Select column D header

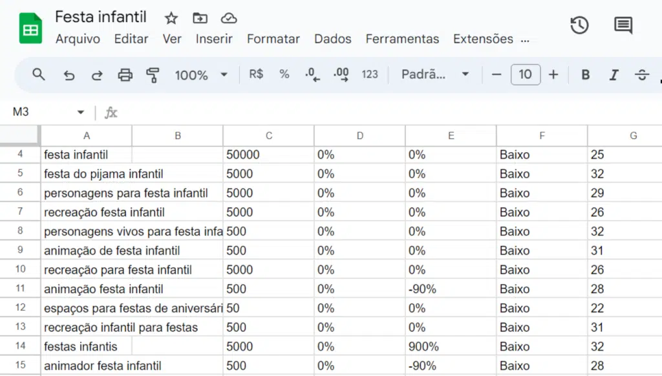click(x=359, y=136)
